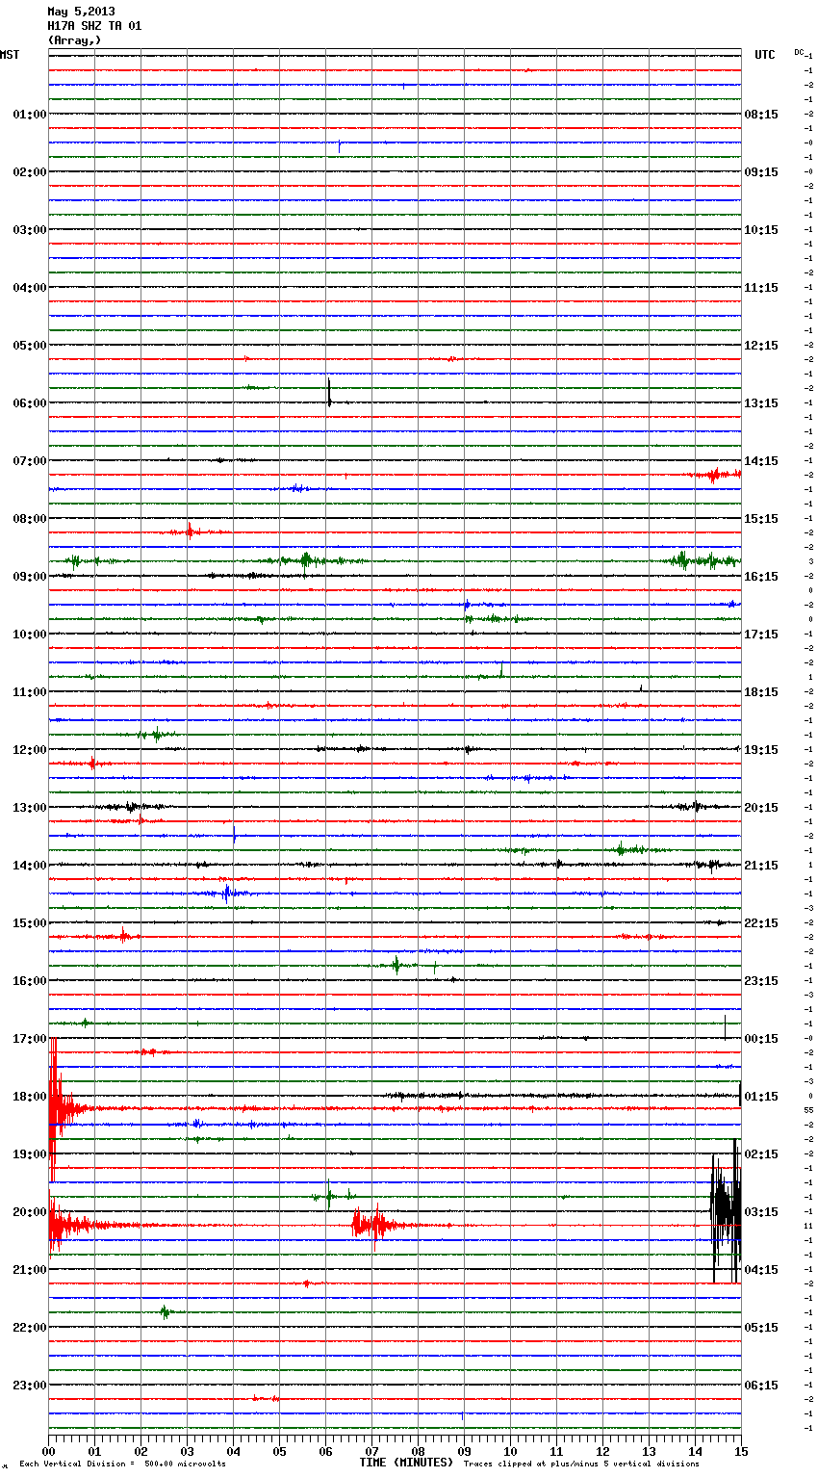Click the "06:15" UTC time label

[761, 1386]
